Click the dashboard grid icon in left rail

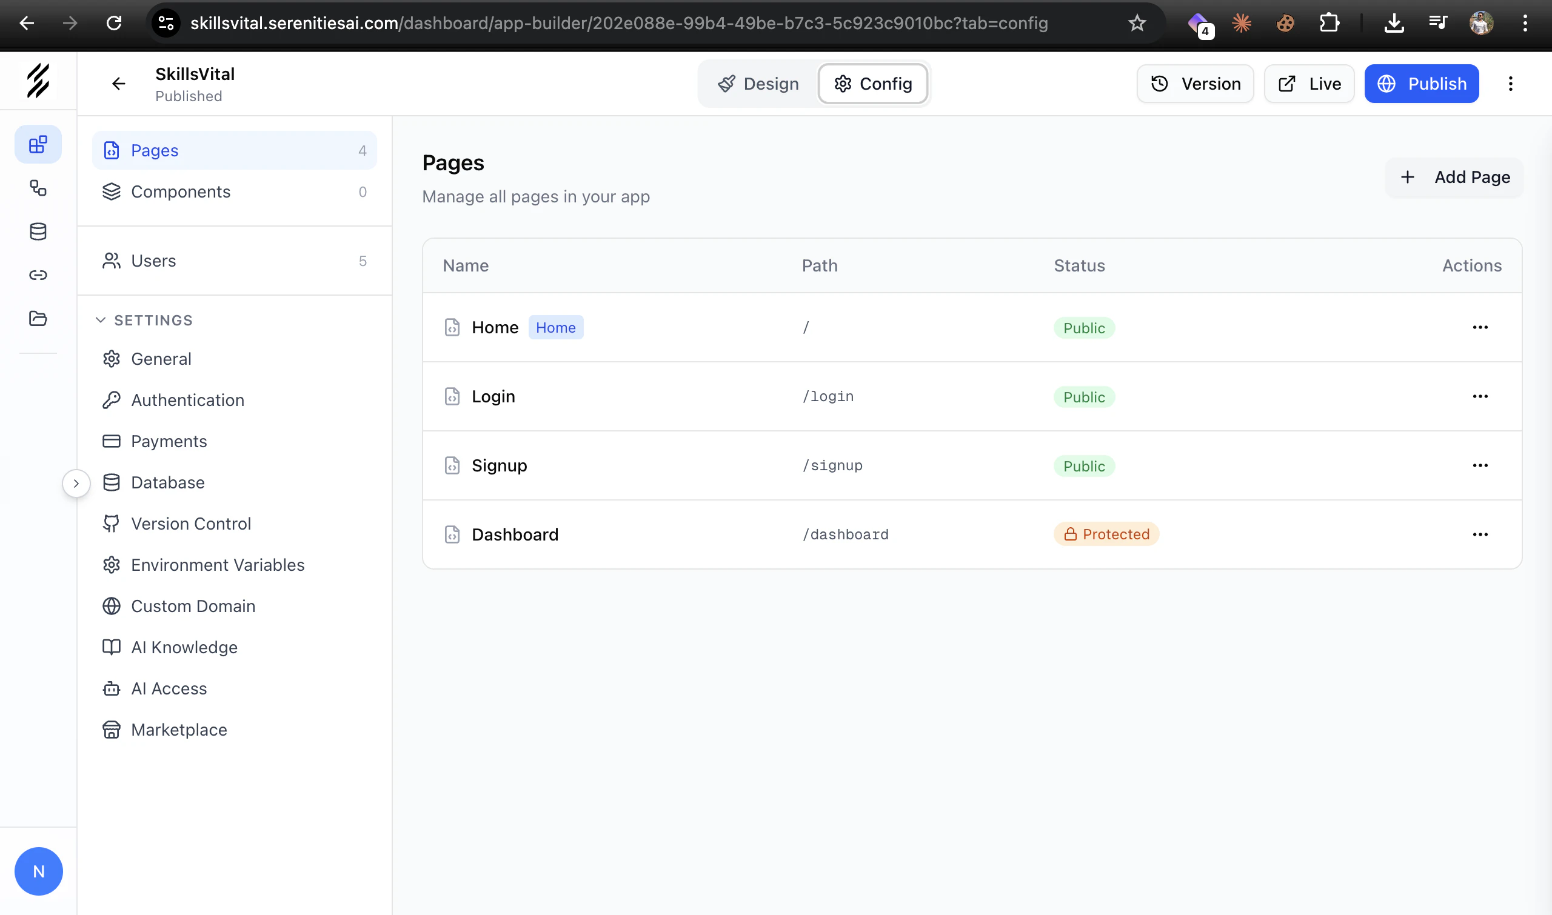38,144
